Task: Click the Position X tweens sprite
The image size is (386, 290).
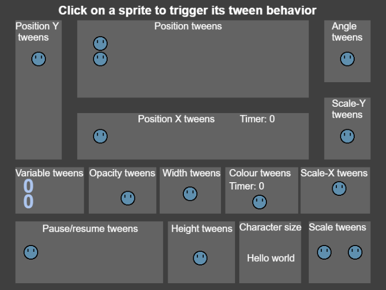Action: point(100,136)
